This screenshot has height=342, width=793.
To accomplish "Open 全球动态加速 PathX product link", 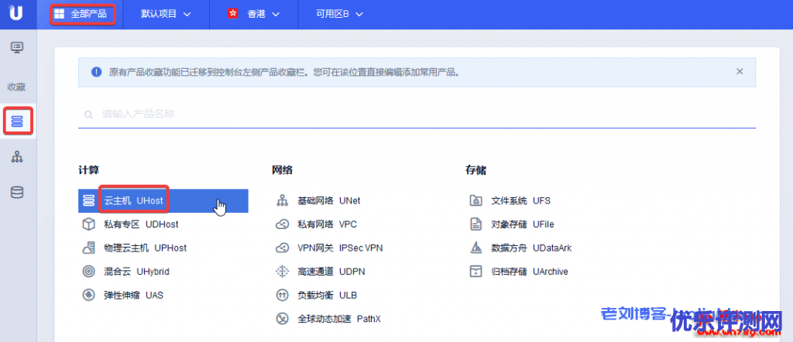I will [x=339, y=319].
